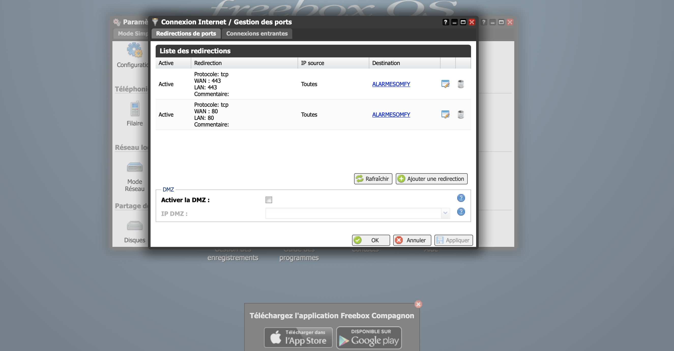The height and width of the screenshot is (351, 674).
Task: Switch to Connexions entrantes tab
Action: (x=257, y=34)
